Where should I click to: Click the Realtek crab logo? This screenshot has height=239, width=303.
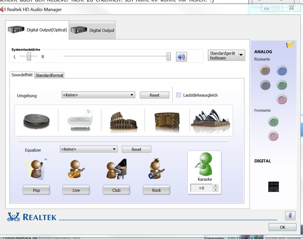(x=13, y=217)
